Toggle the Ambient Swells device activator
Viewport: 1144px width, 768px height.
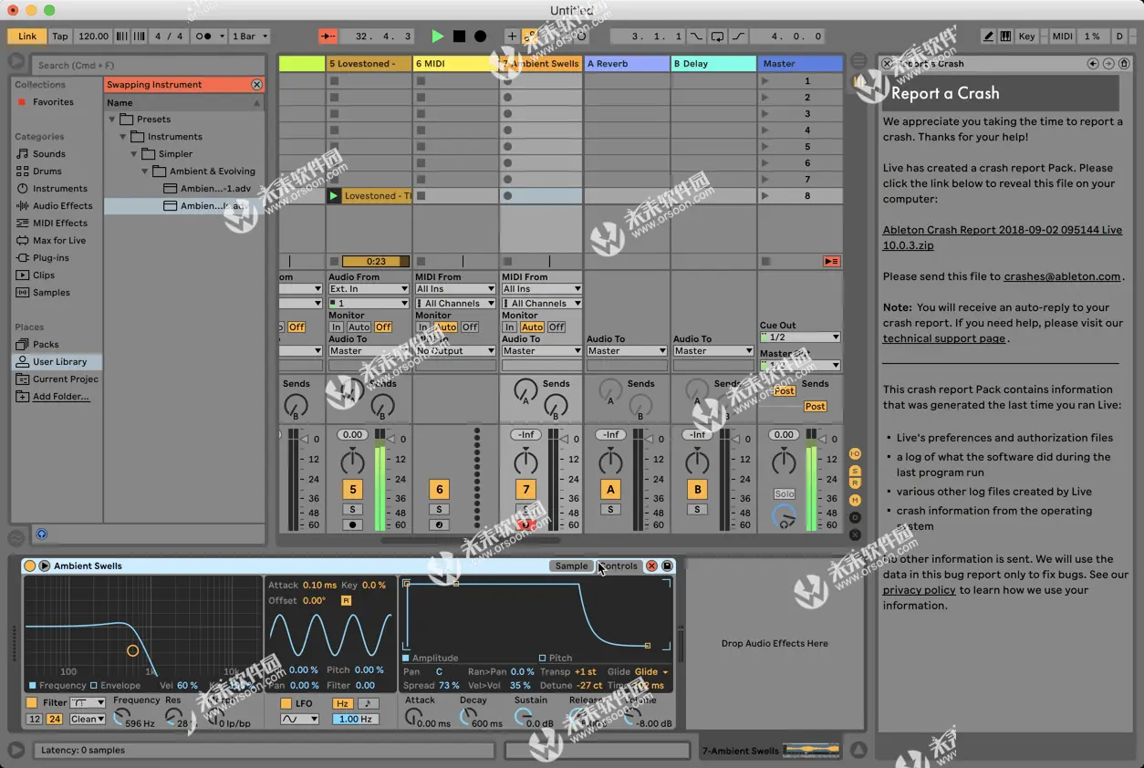[x=29, y=566]
